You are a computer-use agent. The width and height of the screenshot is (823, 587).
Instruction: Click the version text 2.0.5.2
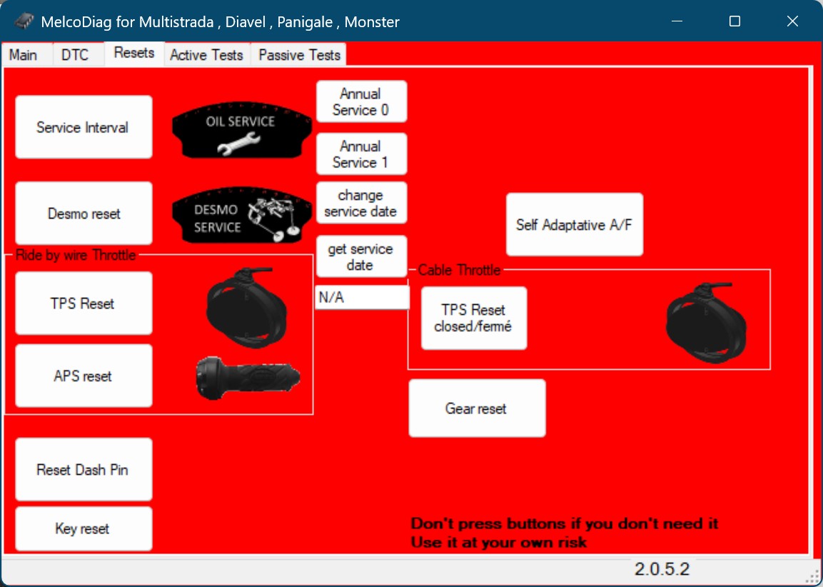pos(662,568)
